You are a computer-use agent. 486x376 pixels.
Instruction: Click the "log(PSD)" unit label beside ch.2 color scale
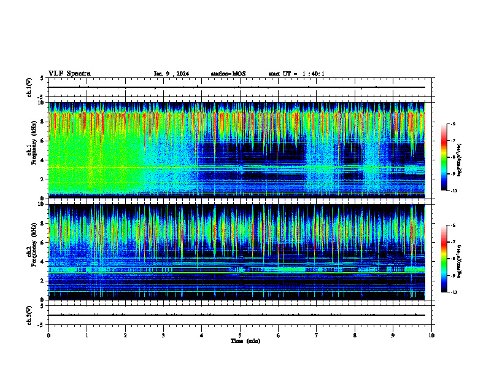coord(459,261)
